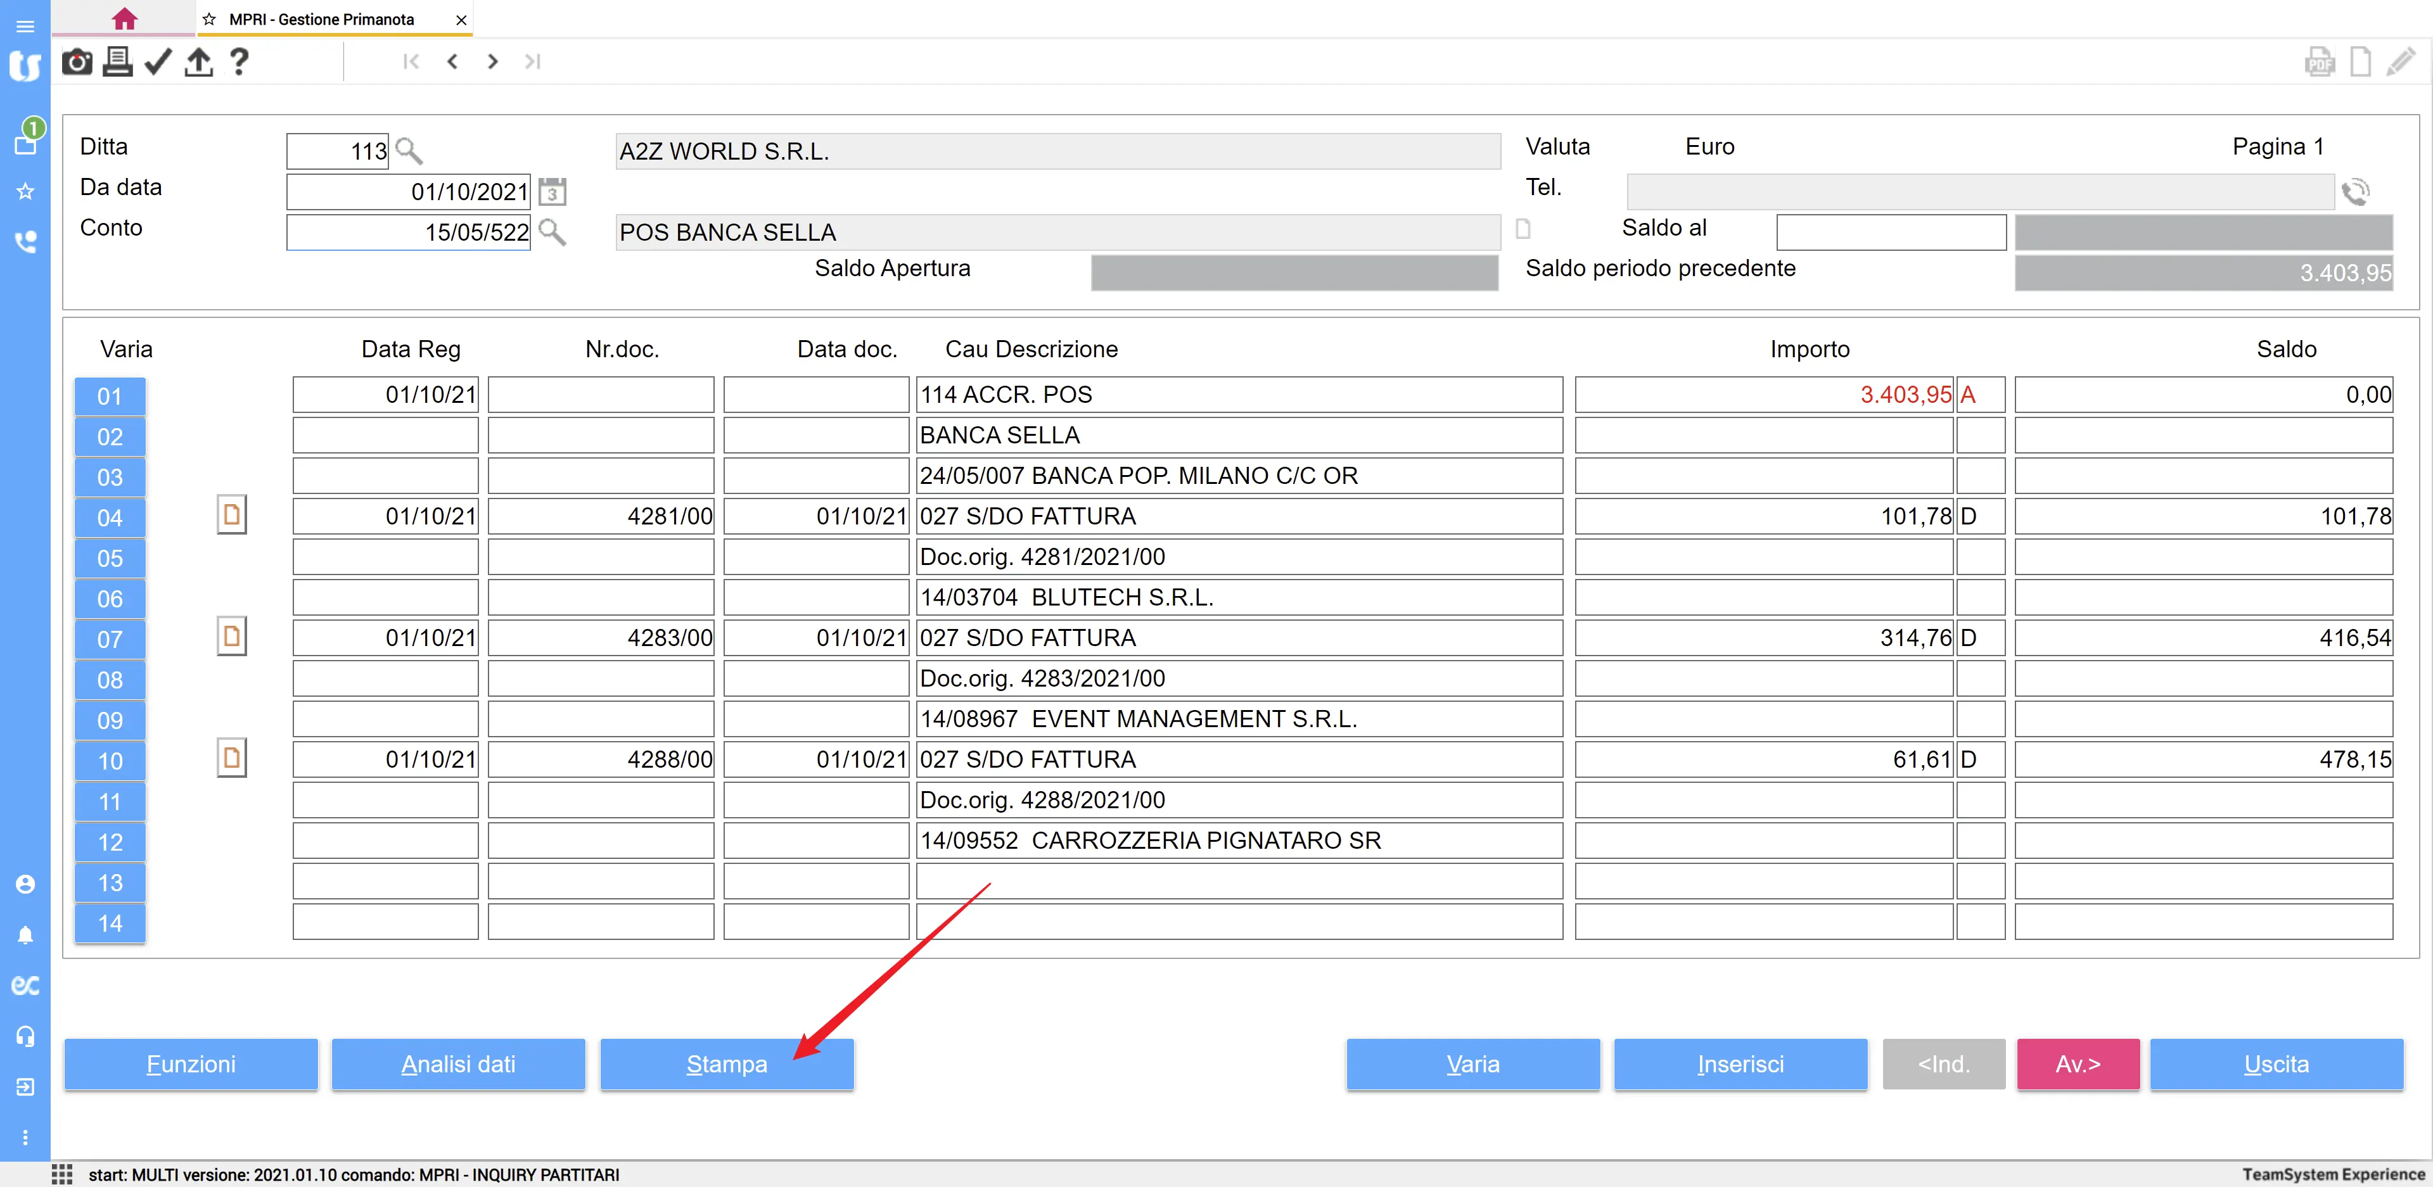Go to next record arrow
Image resolution: width=2433 pixels, height=1187 pixels.
point(492,62)
